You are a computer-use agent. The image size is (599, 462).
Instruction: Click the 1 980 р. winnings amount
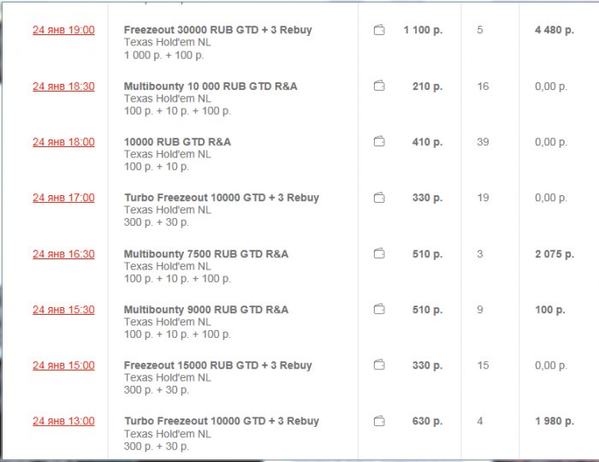pos(554,421)
